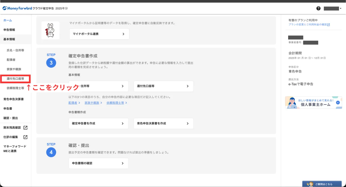Viewport: 346px width, 187px height.
Task: Open the account dropdown in the header
Action: 333,8
